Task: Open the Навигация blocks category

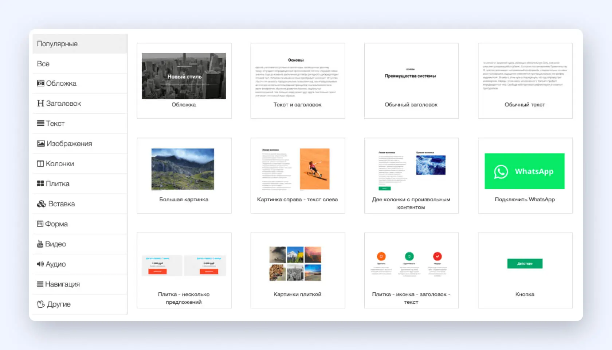Action: pos(62,284)
